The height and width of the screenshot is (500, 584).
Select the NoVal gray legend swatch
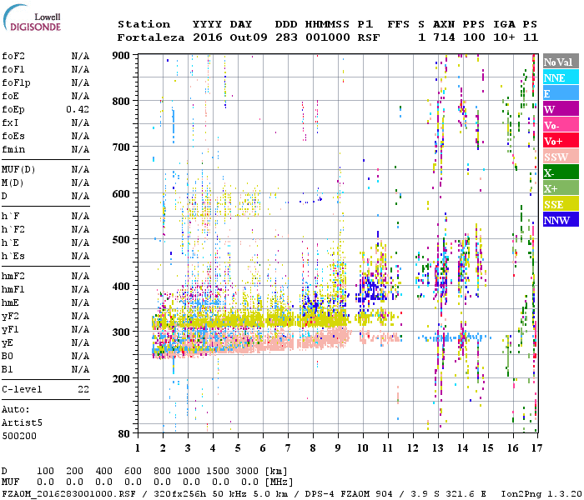pos(560,62)
